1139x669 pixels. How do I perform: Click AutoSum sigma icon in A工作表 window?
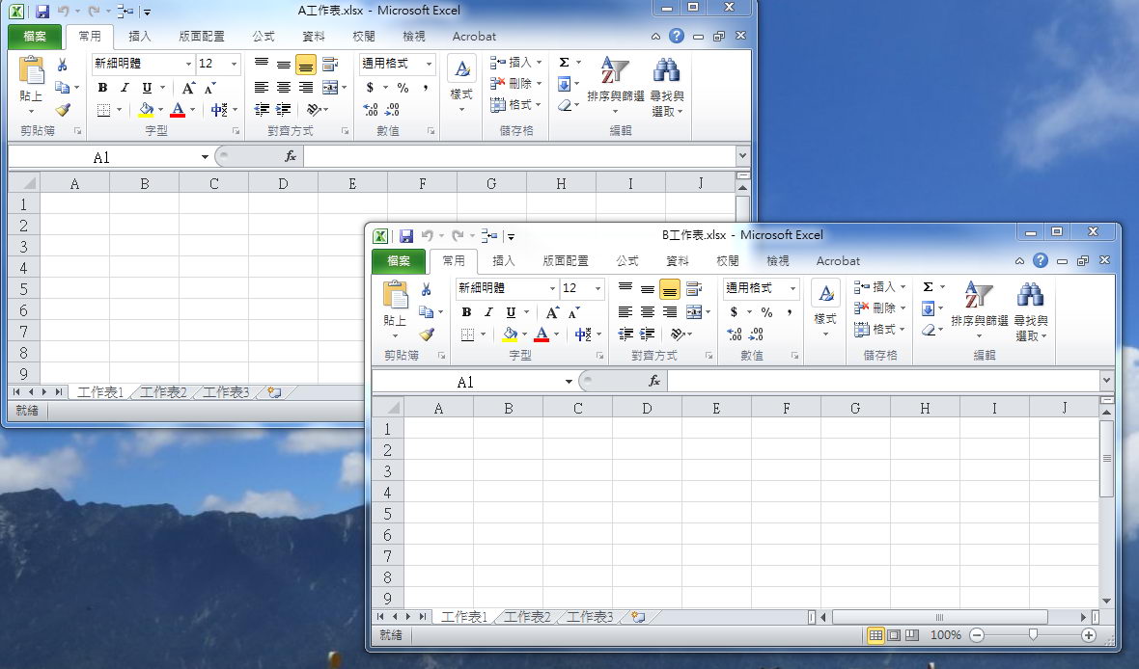564,63
